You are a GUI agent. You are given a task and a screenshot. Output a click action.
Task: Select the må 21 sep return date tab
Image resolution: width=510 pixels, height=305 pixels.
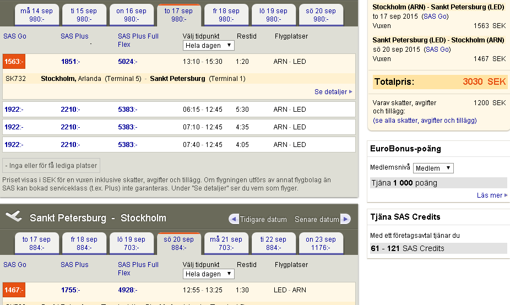(x=226, y=243)
